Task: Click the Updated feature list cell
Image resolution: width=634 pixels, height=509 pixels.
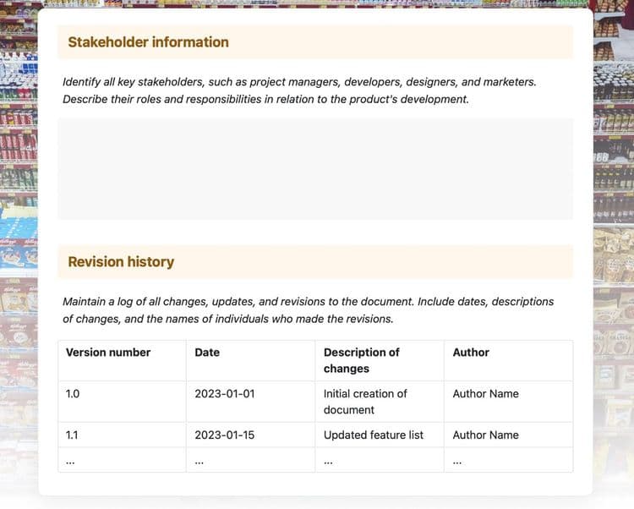Action: coord(380,435)
